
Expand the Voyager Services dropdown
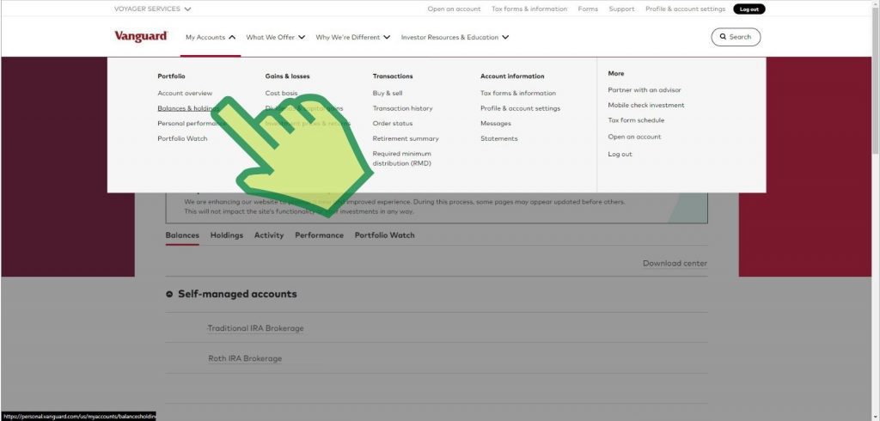(x=153, y=9)
